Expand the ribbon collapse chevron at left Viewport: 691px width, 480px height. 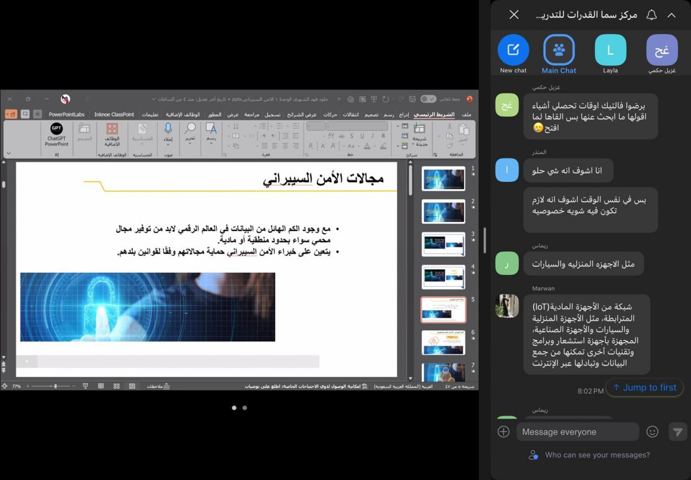(8, 153)
